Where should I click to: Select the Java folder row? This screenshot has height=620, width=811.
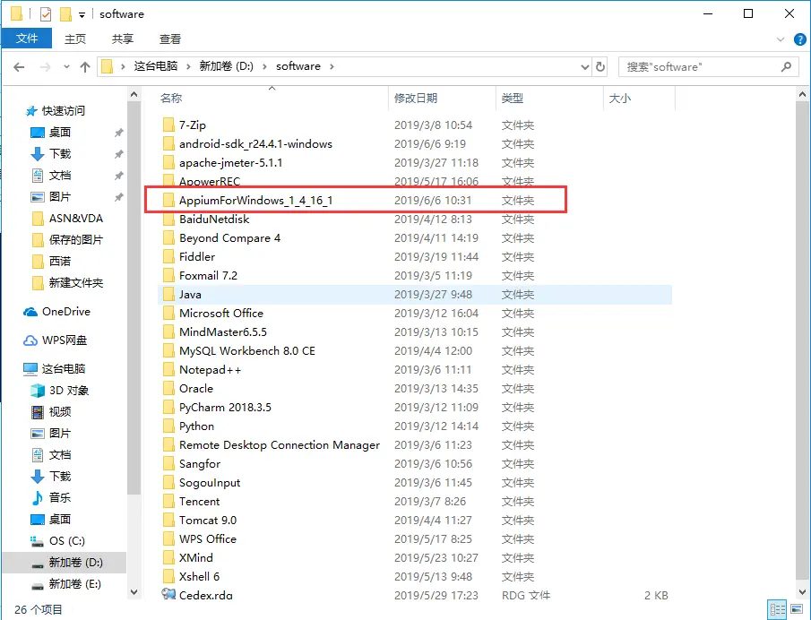[x=414, y=294]
